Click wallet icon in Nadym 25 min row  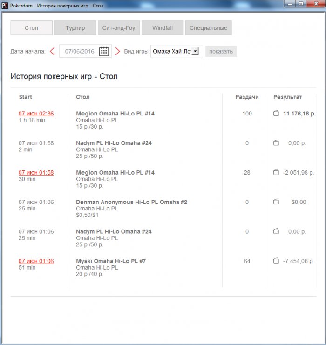[x=276, y=231]
